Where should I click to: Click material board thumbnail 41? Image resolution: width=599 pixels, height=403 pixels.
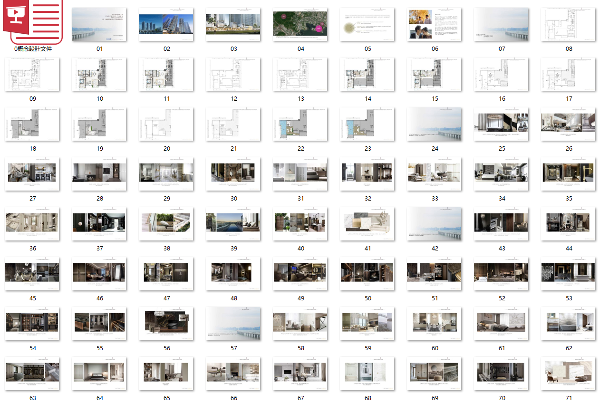click(367, 224)
